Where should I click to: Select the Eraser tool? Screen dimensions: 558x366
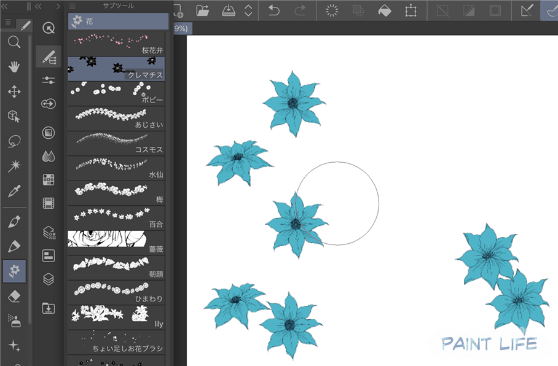14,297
